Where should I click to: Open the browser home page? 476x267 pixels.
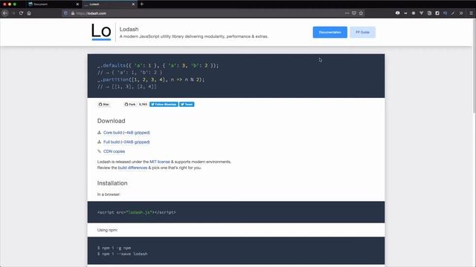coord(29,13)
